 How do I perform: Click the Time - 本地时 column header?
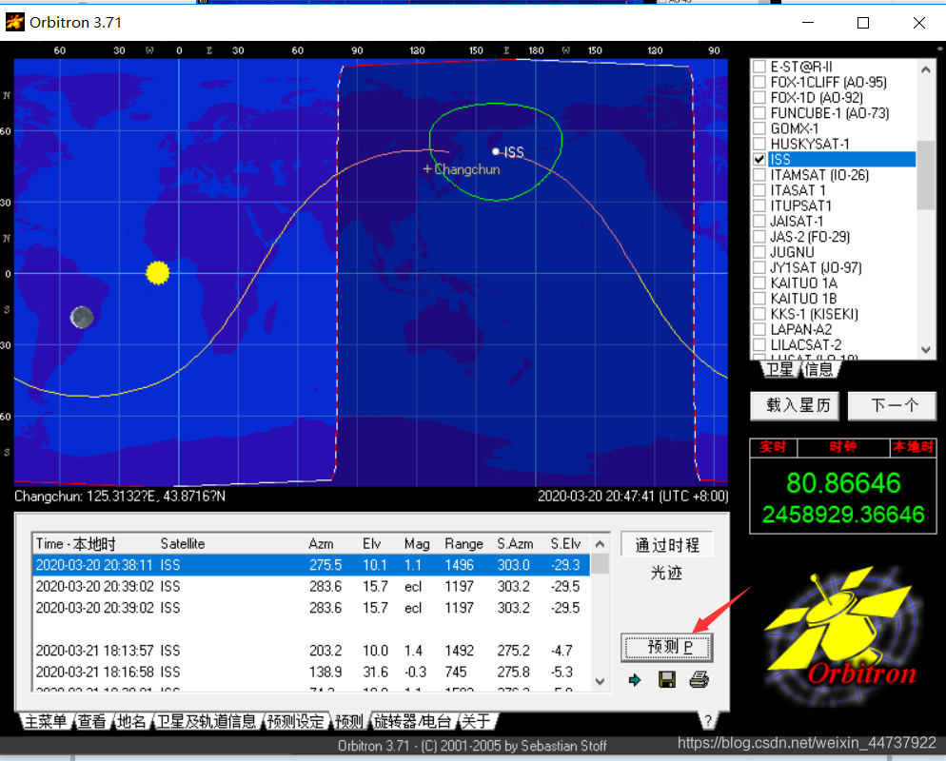pos(75,544)
